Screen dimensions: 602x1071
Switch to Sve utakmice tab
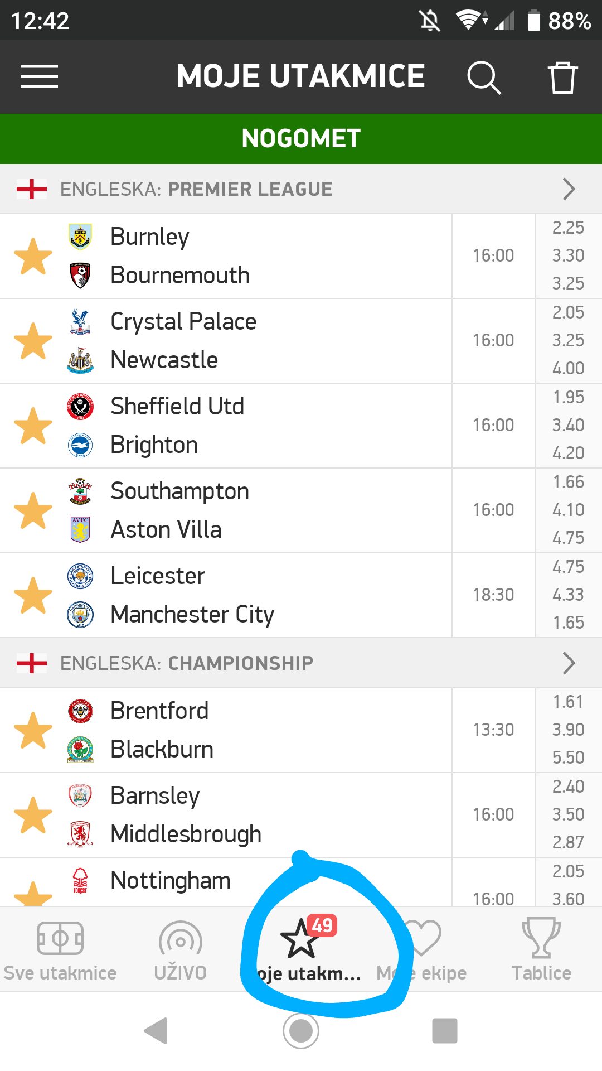[60, 951]
